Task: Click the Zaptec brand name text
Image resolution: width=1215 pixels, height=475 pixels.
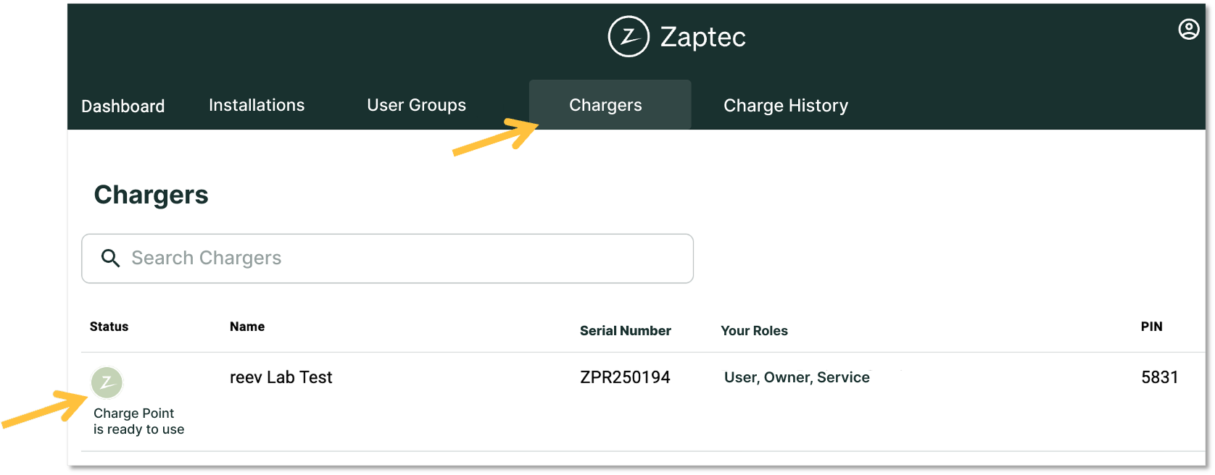Action: point(703,37)
